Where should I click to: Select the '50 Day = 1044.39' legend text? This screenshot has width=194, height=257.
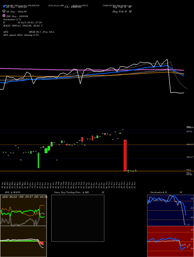pyautogui.click(x=16, y=12)
